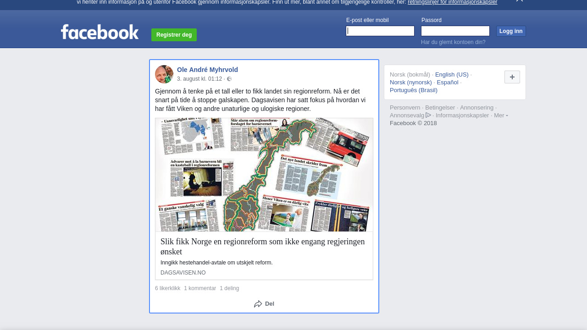
Task: Open the Annonsering footer link
Action: point(477,108)
